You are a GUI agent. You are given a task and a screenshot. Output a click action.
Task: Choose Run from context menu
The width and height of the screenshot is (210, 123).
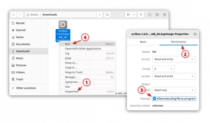click(x=67, y=44)
